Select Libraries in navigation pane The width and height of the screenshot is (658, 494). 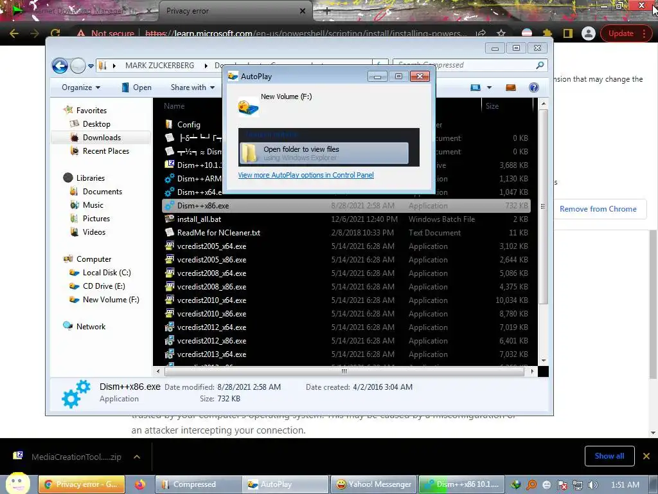[x=90, y=178]
